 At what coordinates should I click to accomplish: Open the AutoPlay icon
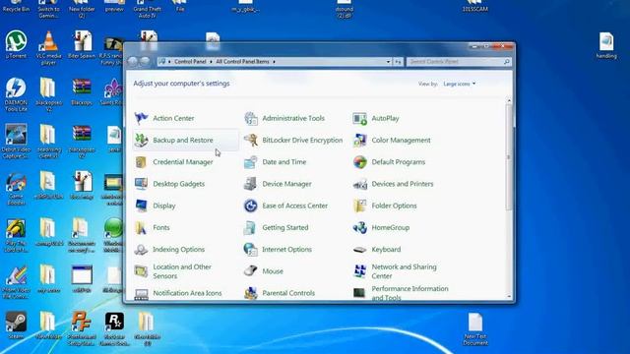click(360, 118)
